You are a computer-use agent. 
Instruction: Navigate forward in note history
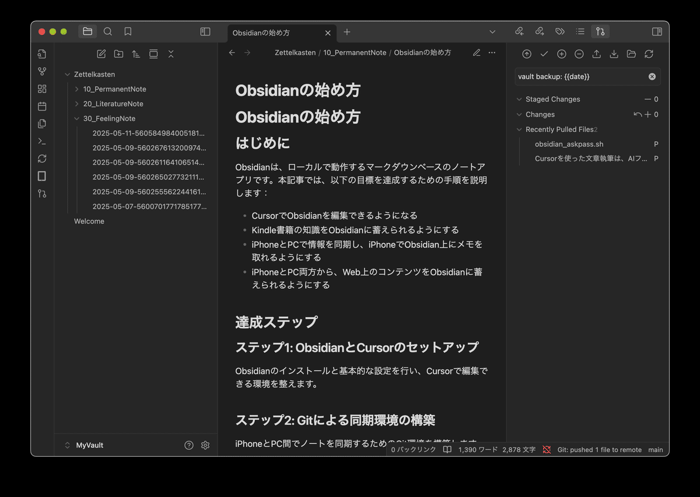point(247,52)
